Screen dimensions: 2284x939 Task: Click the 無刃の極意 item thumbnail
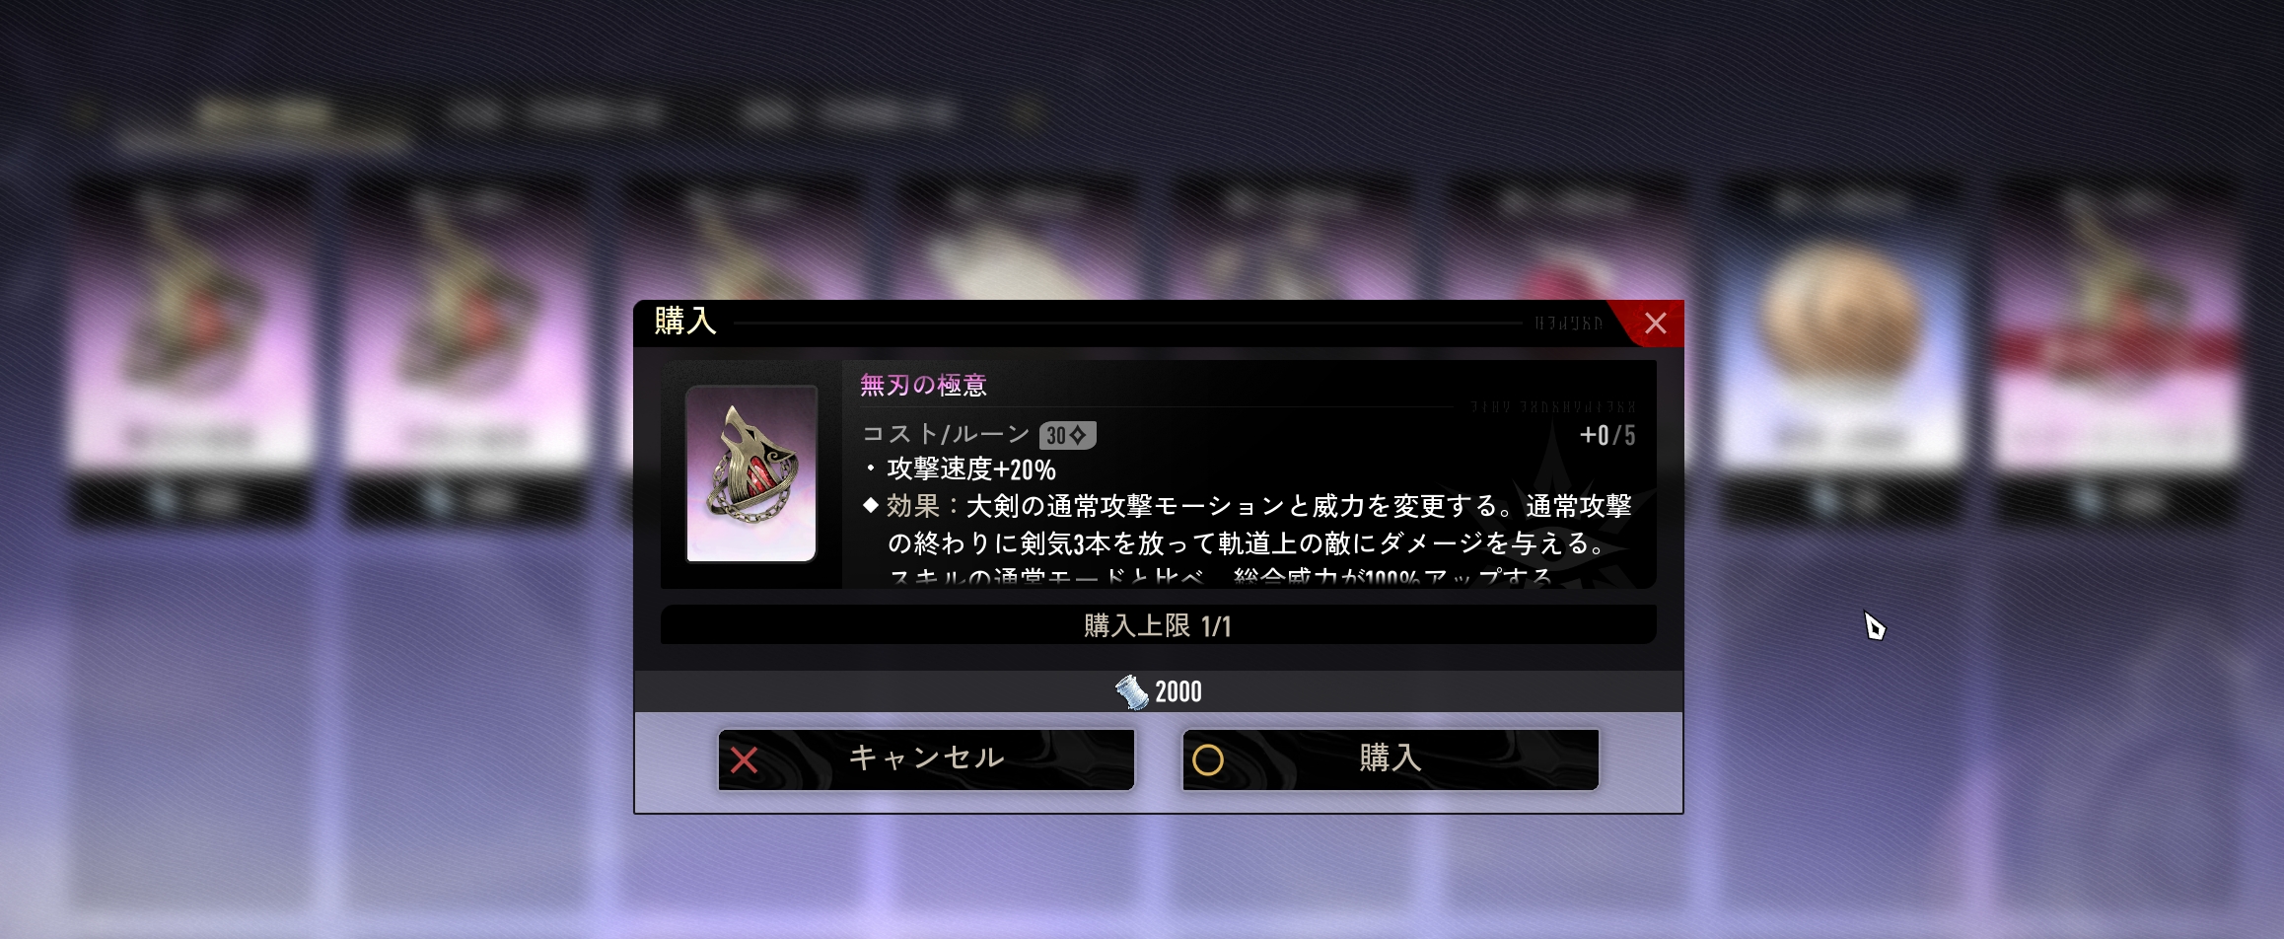(x=751, y=473)
